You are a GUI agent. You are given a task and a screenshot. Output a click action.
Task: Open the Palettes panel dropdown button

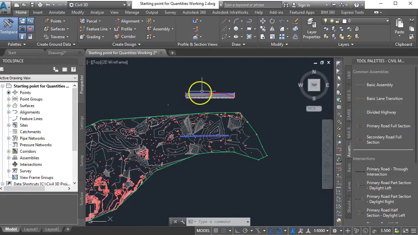pos(17,44)
